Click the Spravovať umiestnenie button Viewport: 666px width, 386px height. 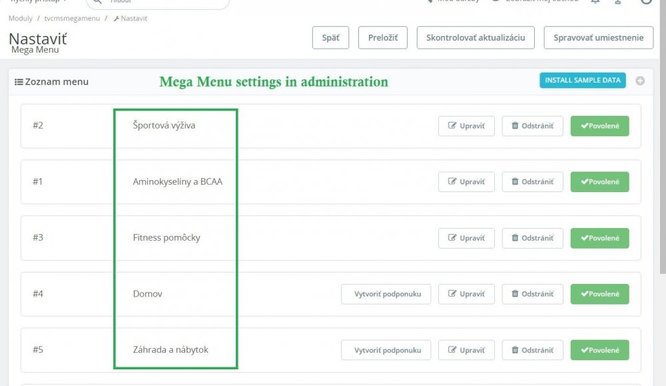(598, 37)
